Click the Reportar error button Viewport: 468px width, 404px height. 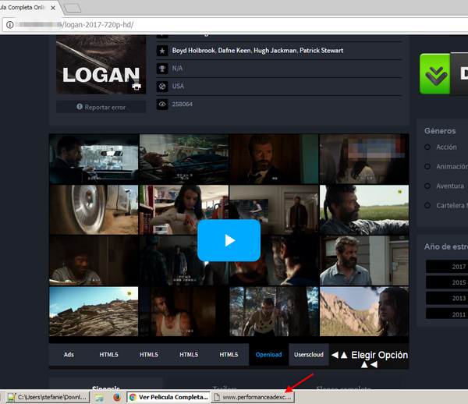[x=101, y=107]
